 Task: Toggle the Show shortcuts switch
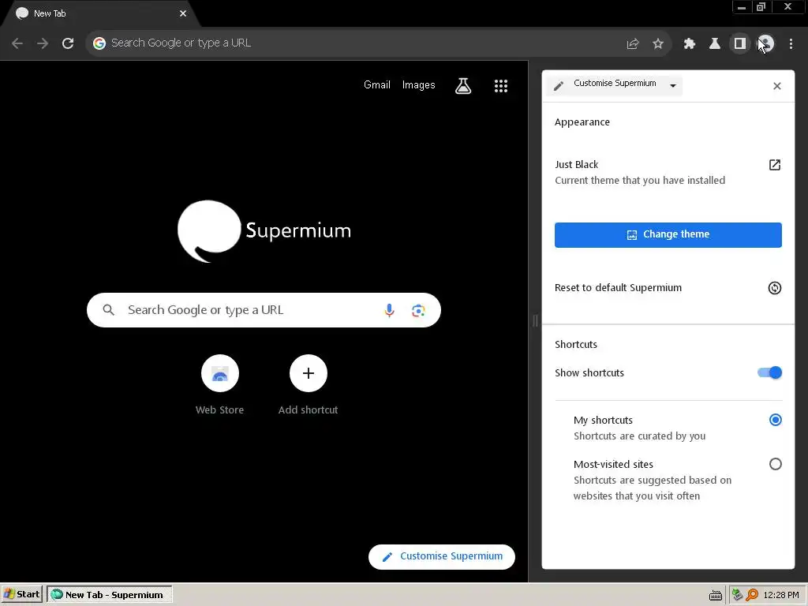(x=769, y=372)
